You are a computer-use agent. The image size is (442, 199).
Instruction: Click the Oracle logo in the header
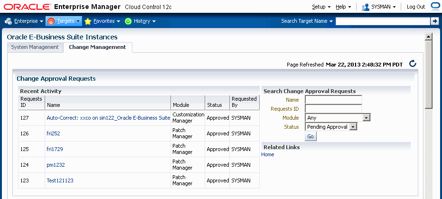pos(27,7)
